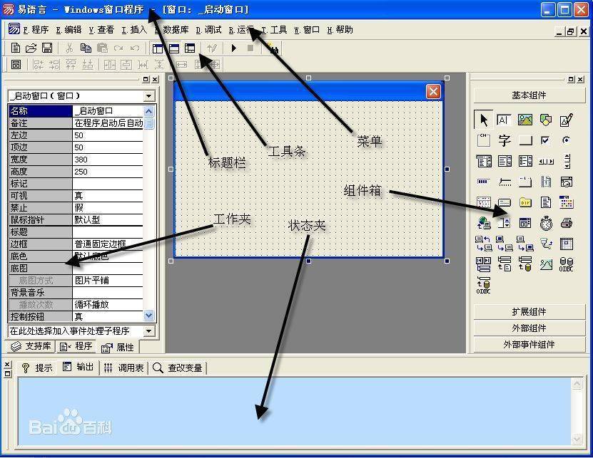Switch to the 输出 tab
The width and height of the screenshot is (593, 458).
point(78,367)
